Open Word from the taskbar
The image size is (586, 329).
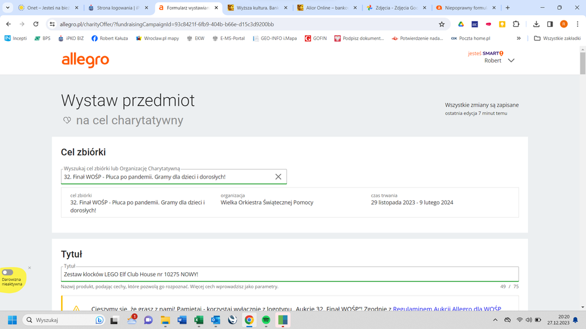(x=182, y=320)
